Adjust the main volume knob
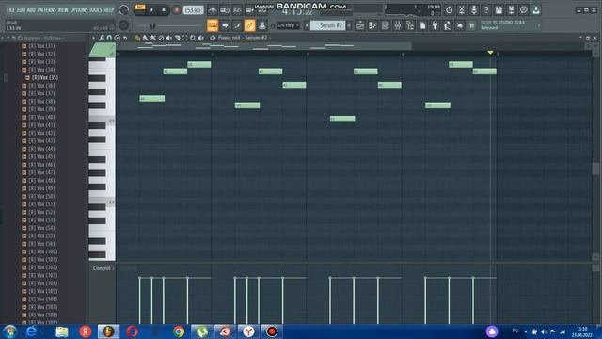This screenshot has height=339, width=602. click(123, 10)
